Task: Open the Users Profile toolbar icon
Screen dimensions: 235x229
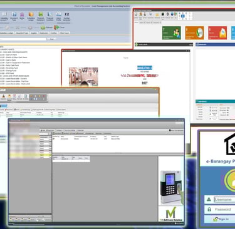Action: click(x=59, y=16)
